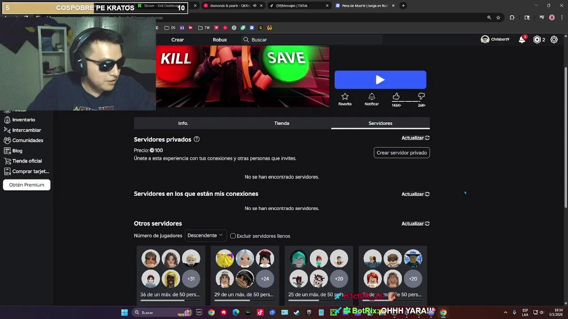Image resolution: width=568 pixels, height=319 pixels.
Task: Click '29 de un máx. de 50 pers...' text
Action: (x=244, y=294)
